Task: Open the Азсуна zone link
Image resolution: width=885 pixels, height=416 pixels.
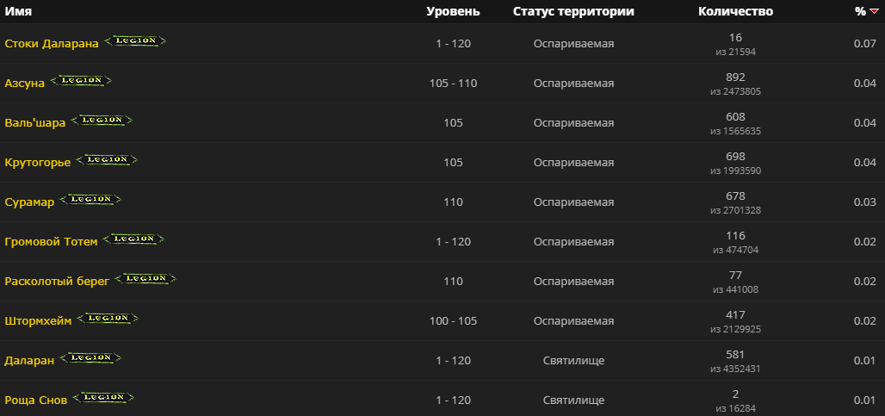Action: pos(25,84)
